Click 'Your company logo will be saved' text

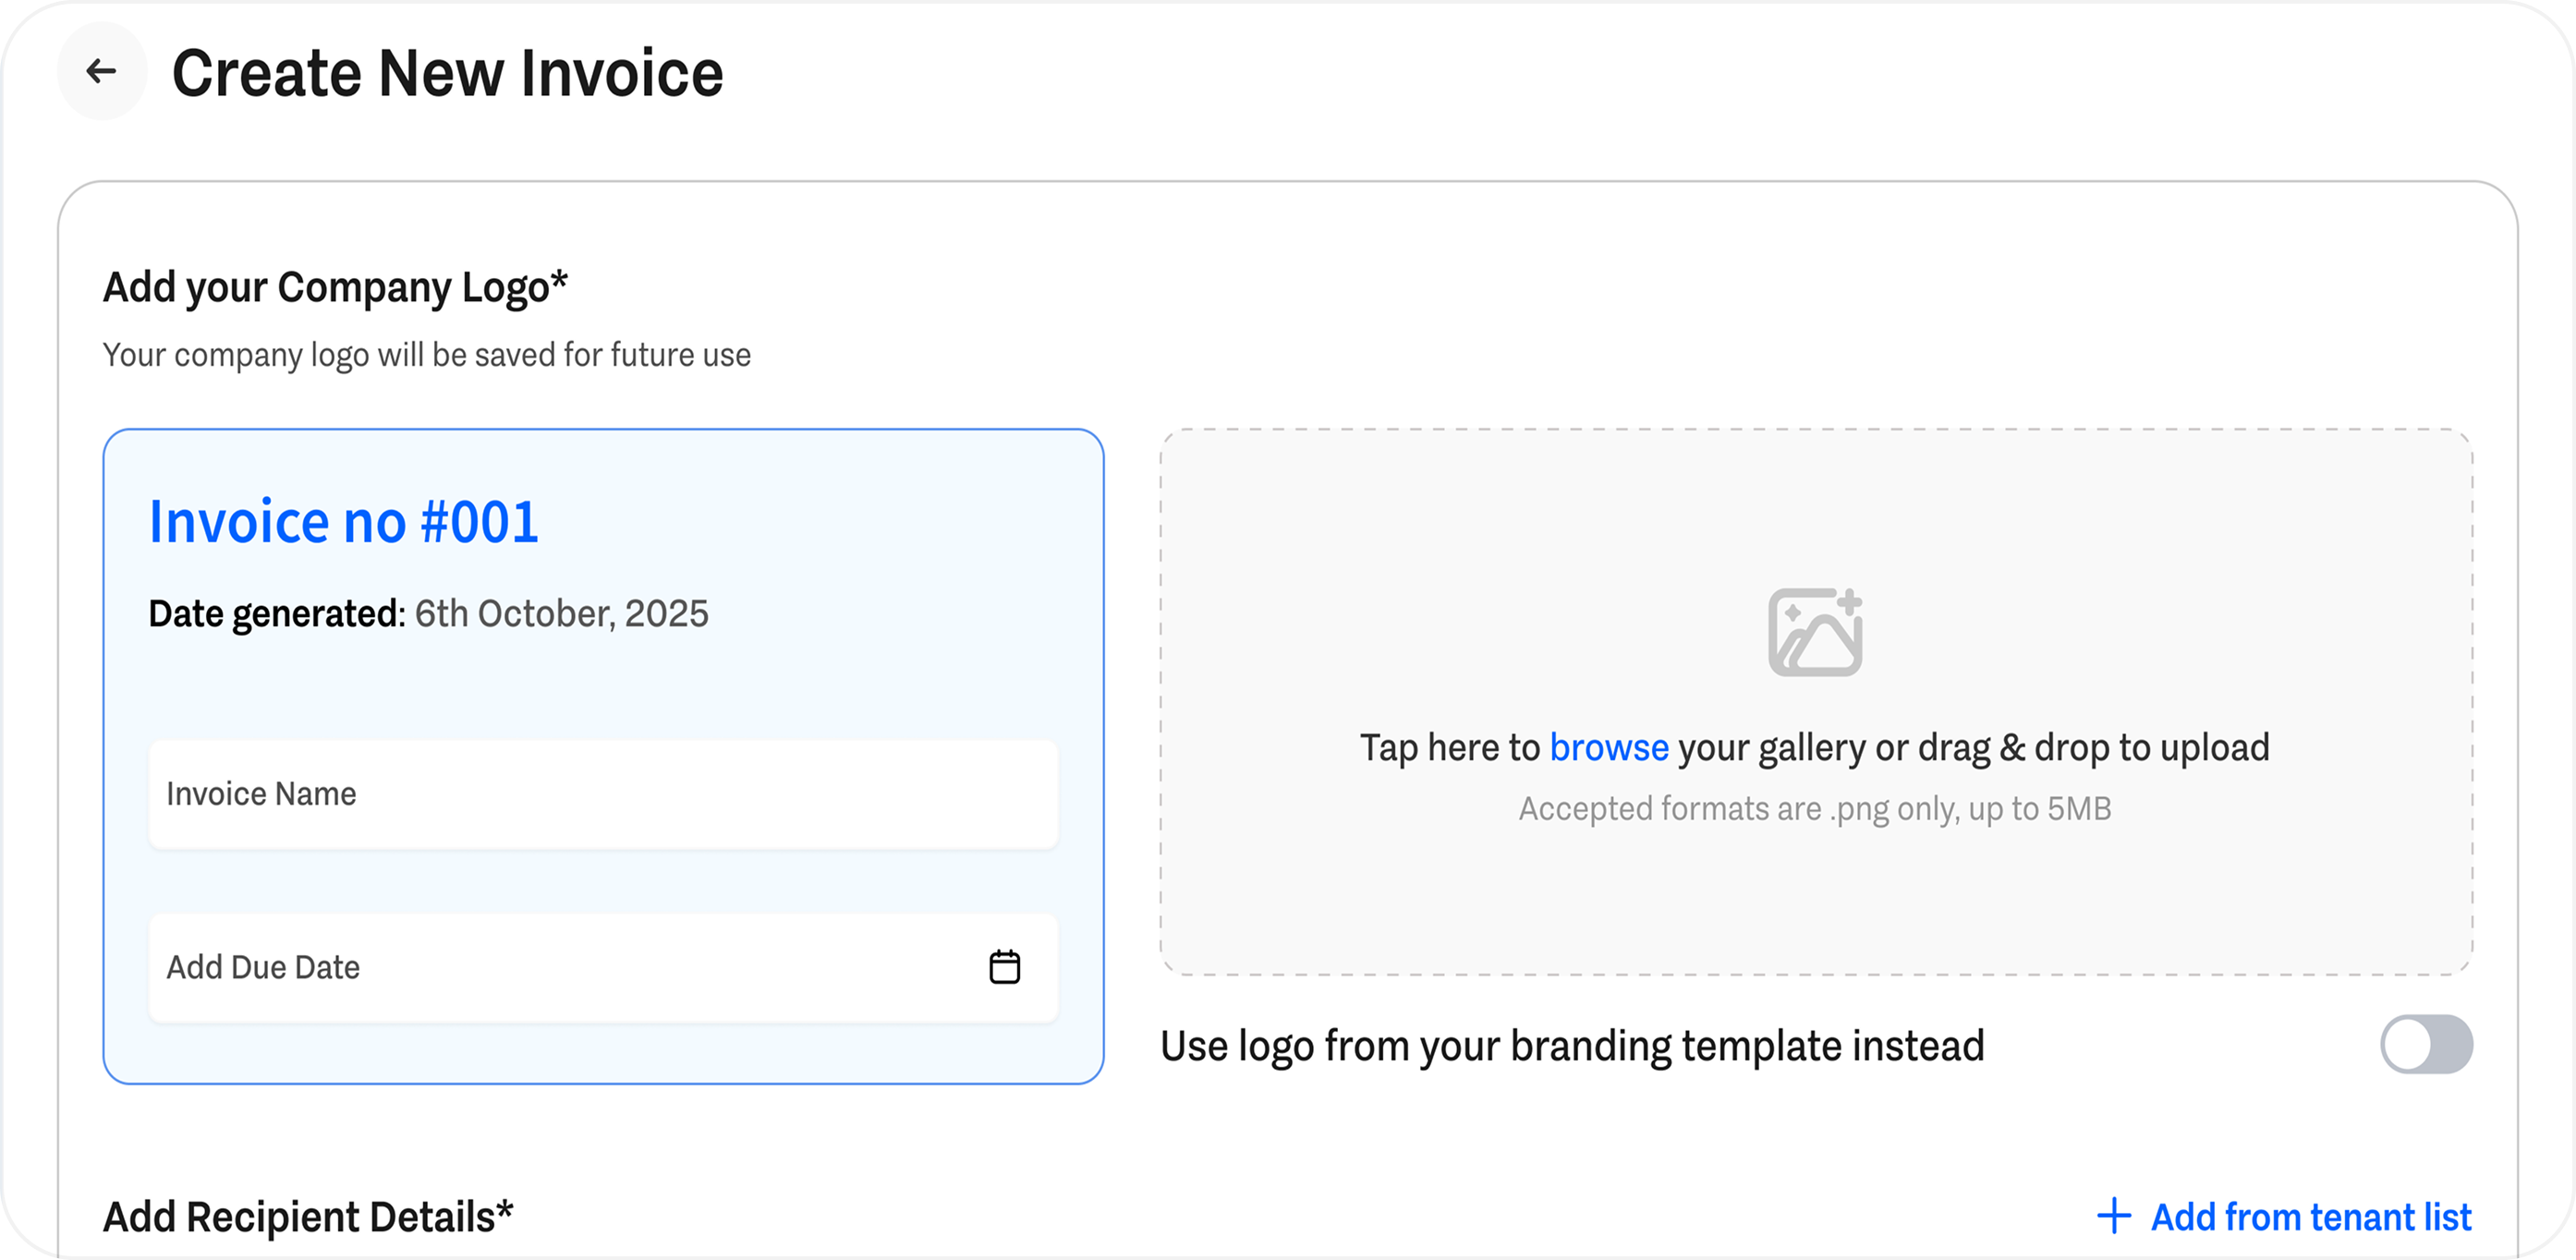[x=427, y=355]
